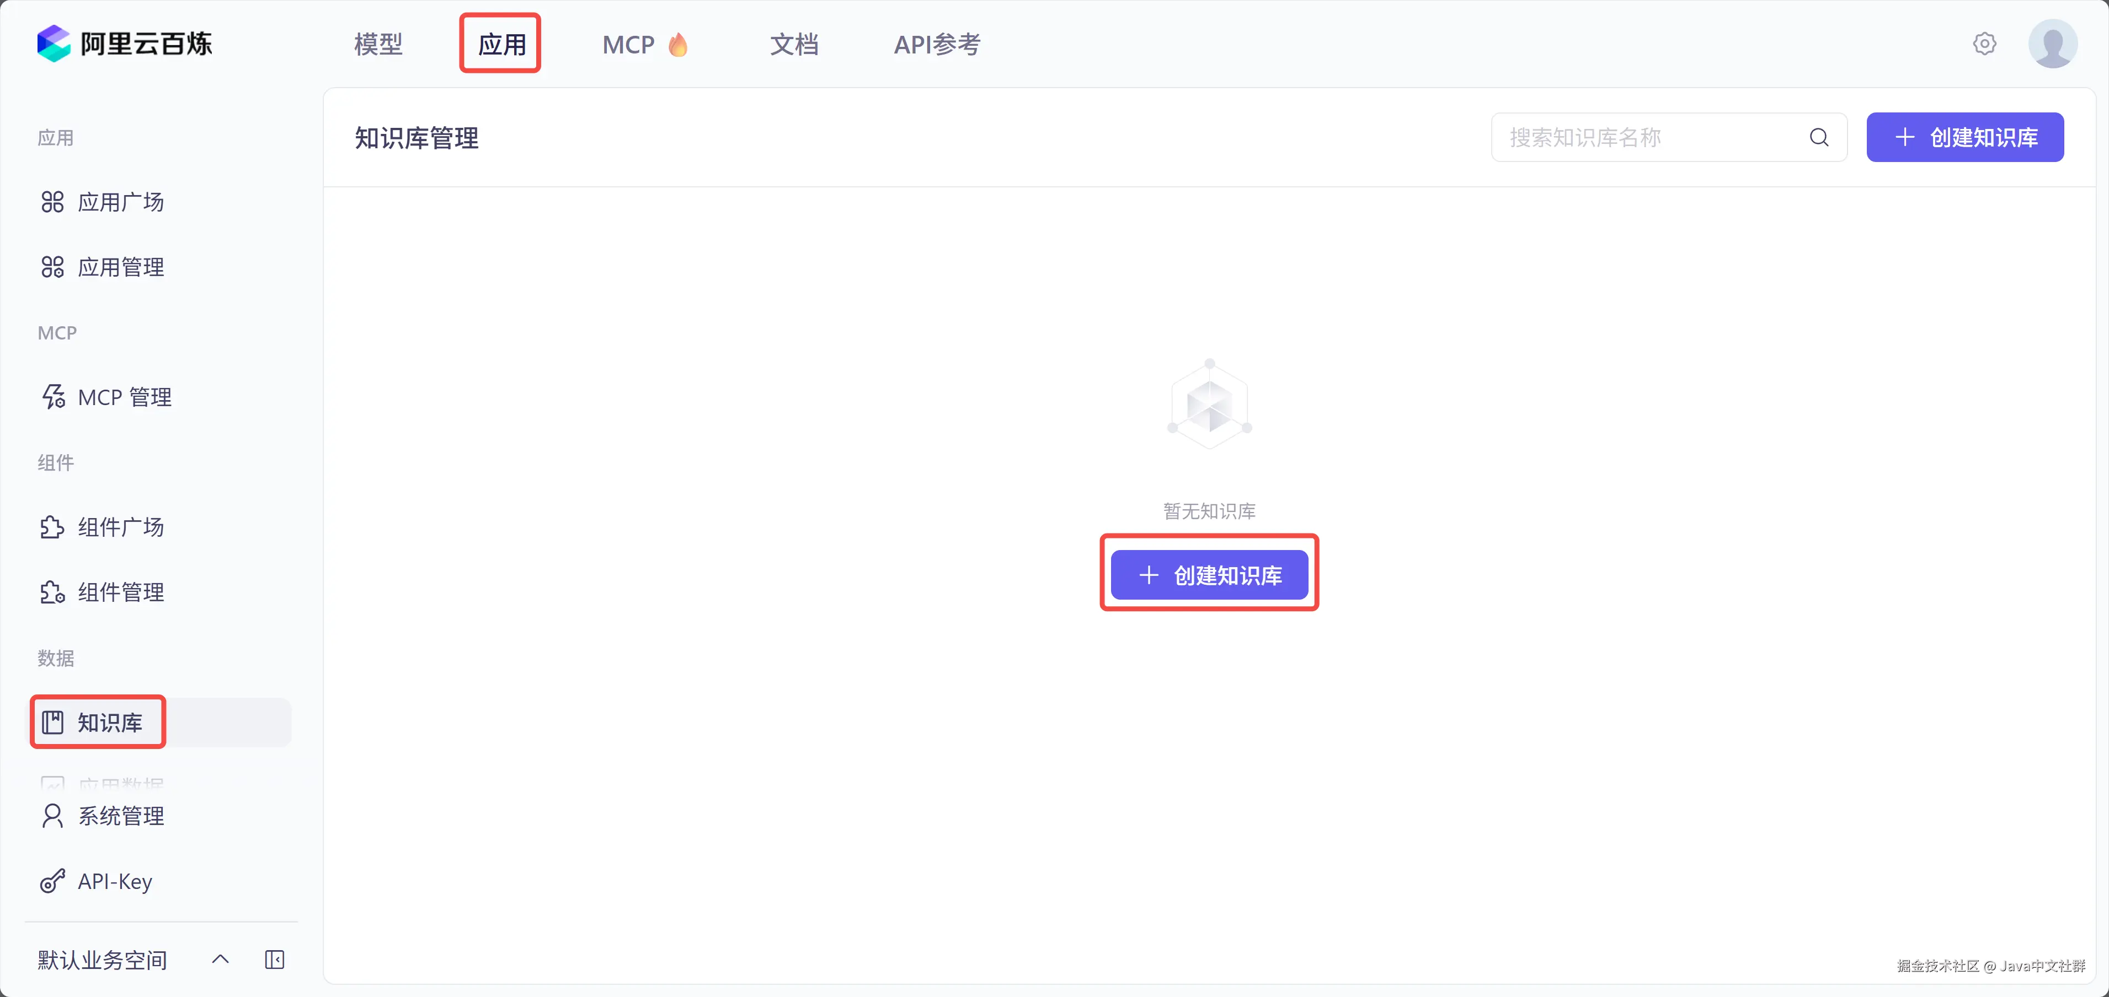
Task: Collapse sidebar with panel toggle icon
Action: [x=274, y=960]
